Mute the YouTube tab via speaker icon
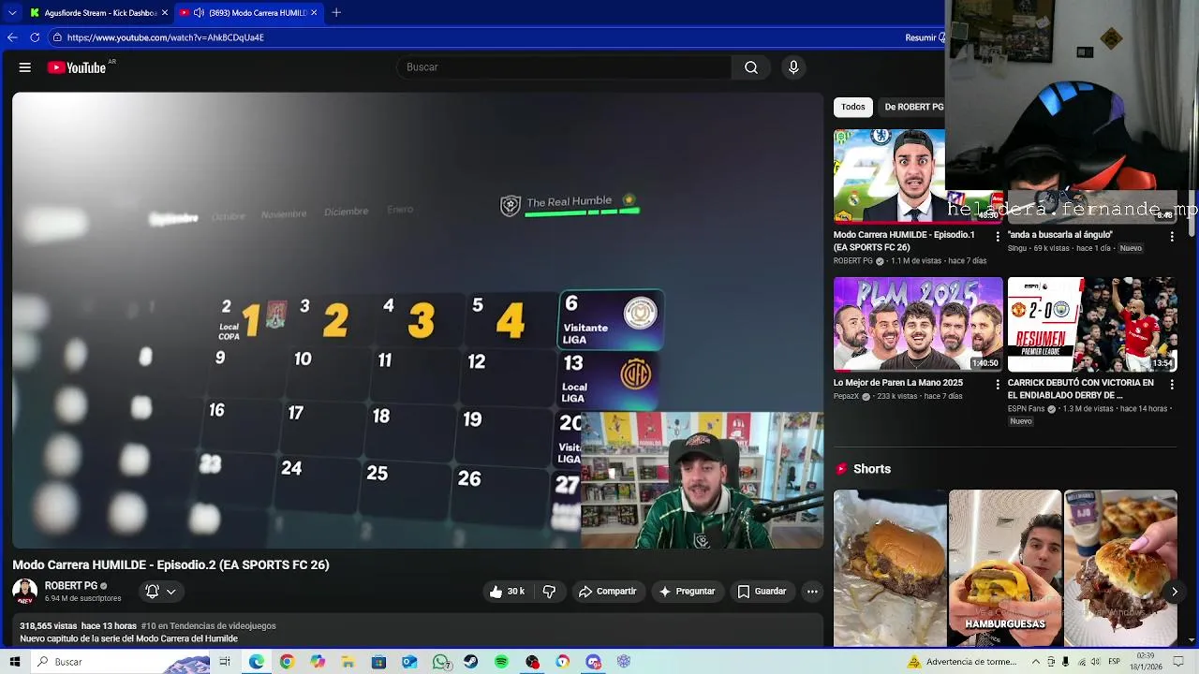This screenshot has width=1199, height=674. click(199, 13)
